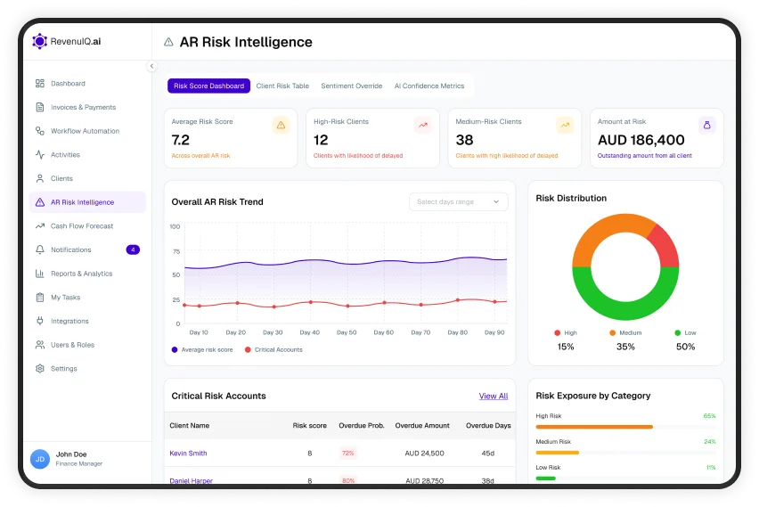
Task: Click the 72% overdue probability badge
Action: [348, 453]
